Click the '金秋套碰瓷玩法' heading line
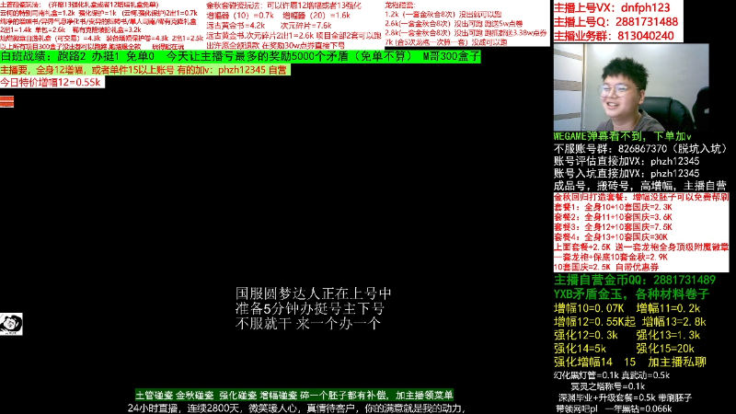The width and height of the screenshot is (736, 414). (283, 6)
